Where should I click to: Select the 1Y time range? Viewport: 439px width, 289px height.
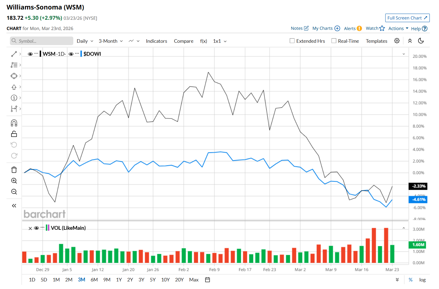pos(119,280)
